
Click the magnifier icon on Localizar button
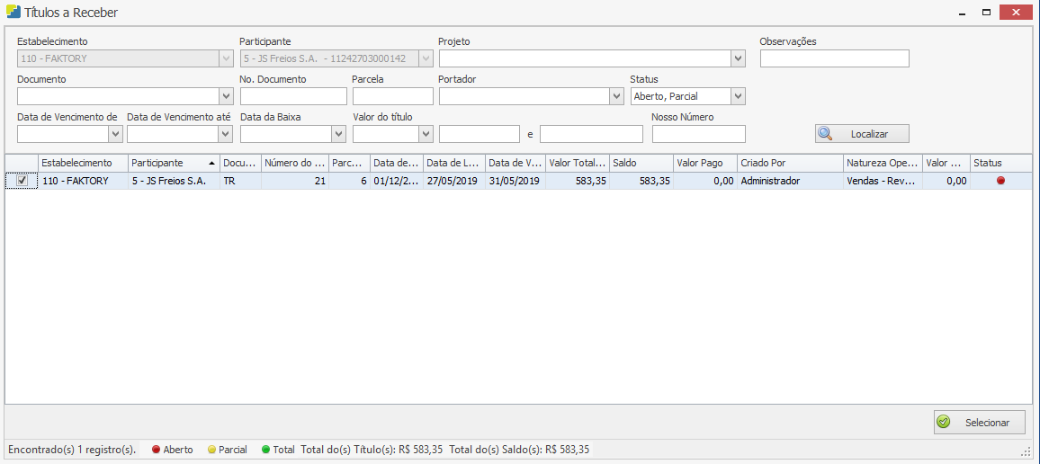(826, 133)
